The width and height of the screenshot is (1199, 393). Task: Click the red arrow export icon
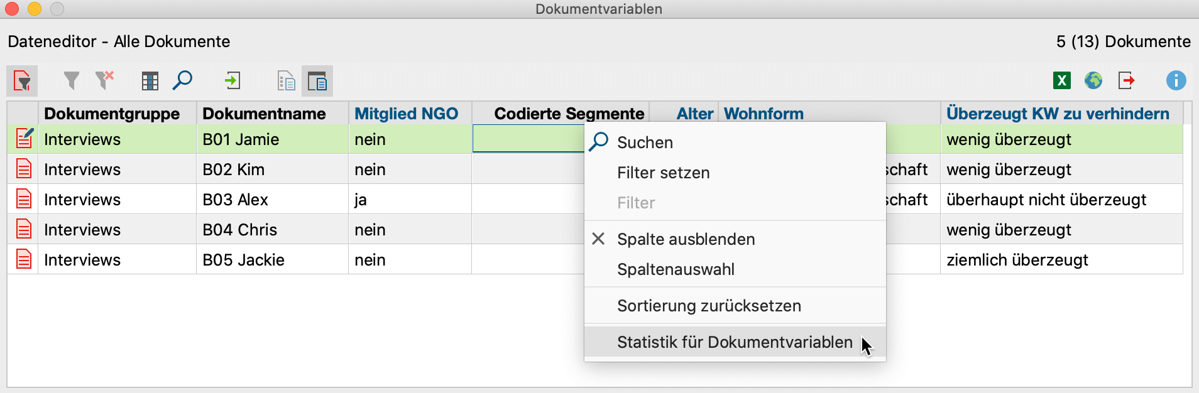pos(1127,80)
